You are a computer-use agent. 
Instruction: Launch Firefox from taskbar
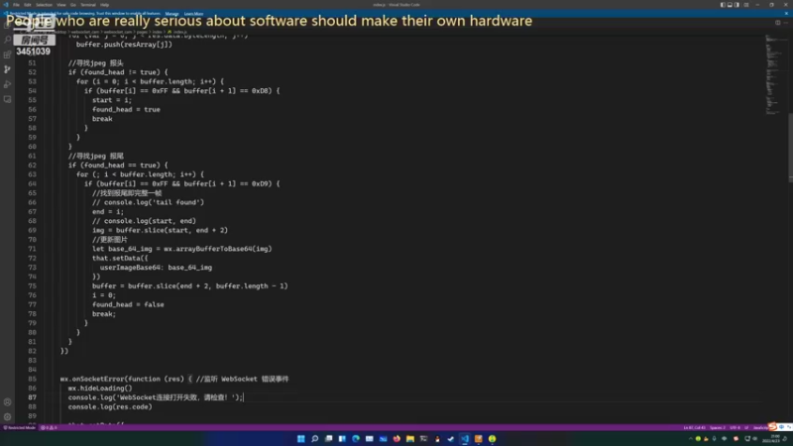tap(396, 438)
